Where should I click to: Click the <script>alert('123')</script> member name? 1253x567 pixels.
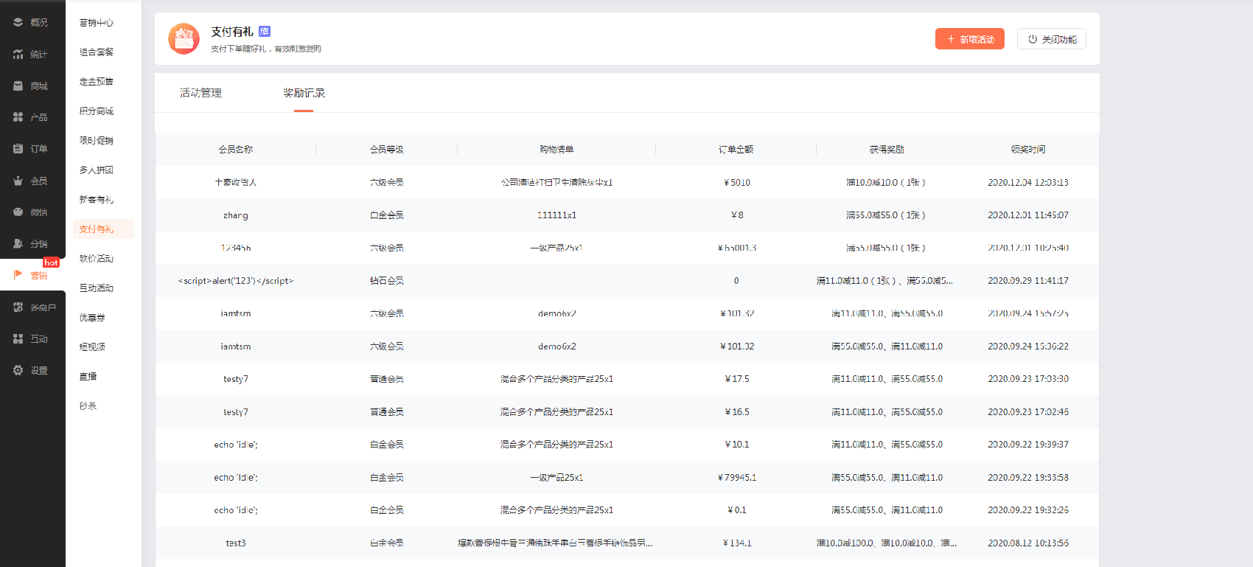(x=236, y=281)
